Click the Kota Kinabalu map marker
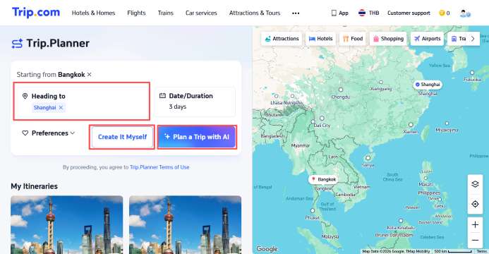The width and height of the screenshot is (489, 254). click(401, 221)
